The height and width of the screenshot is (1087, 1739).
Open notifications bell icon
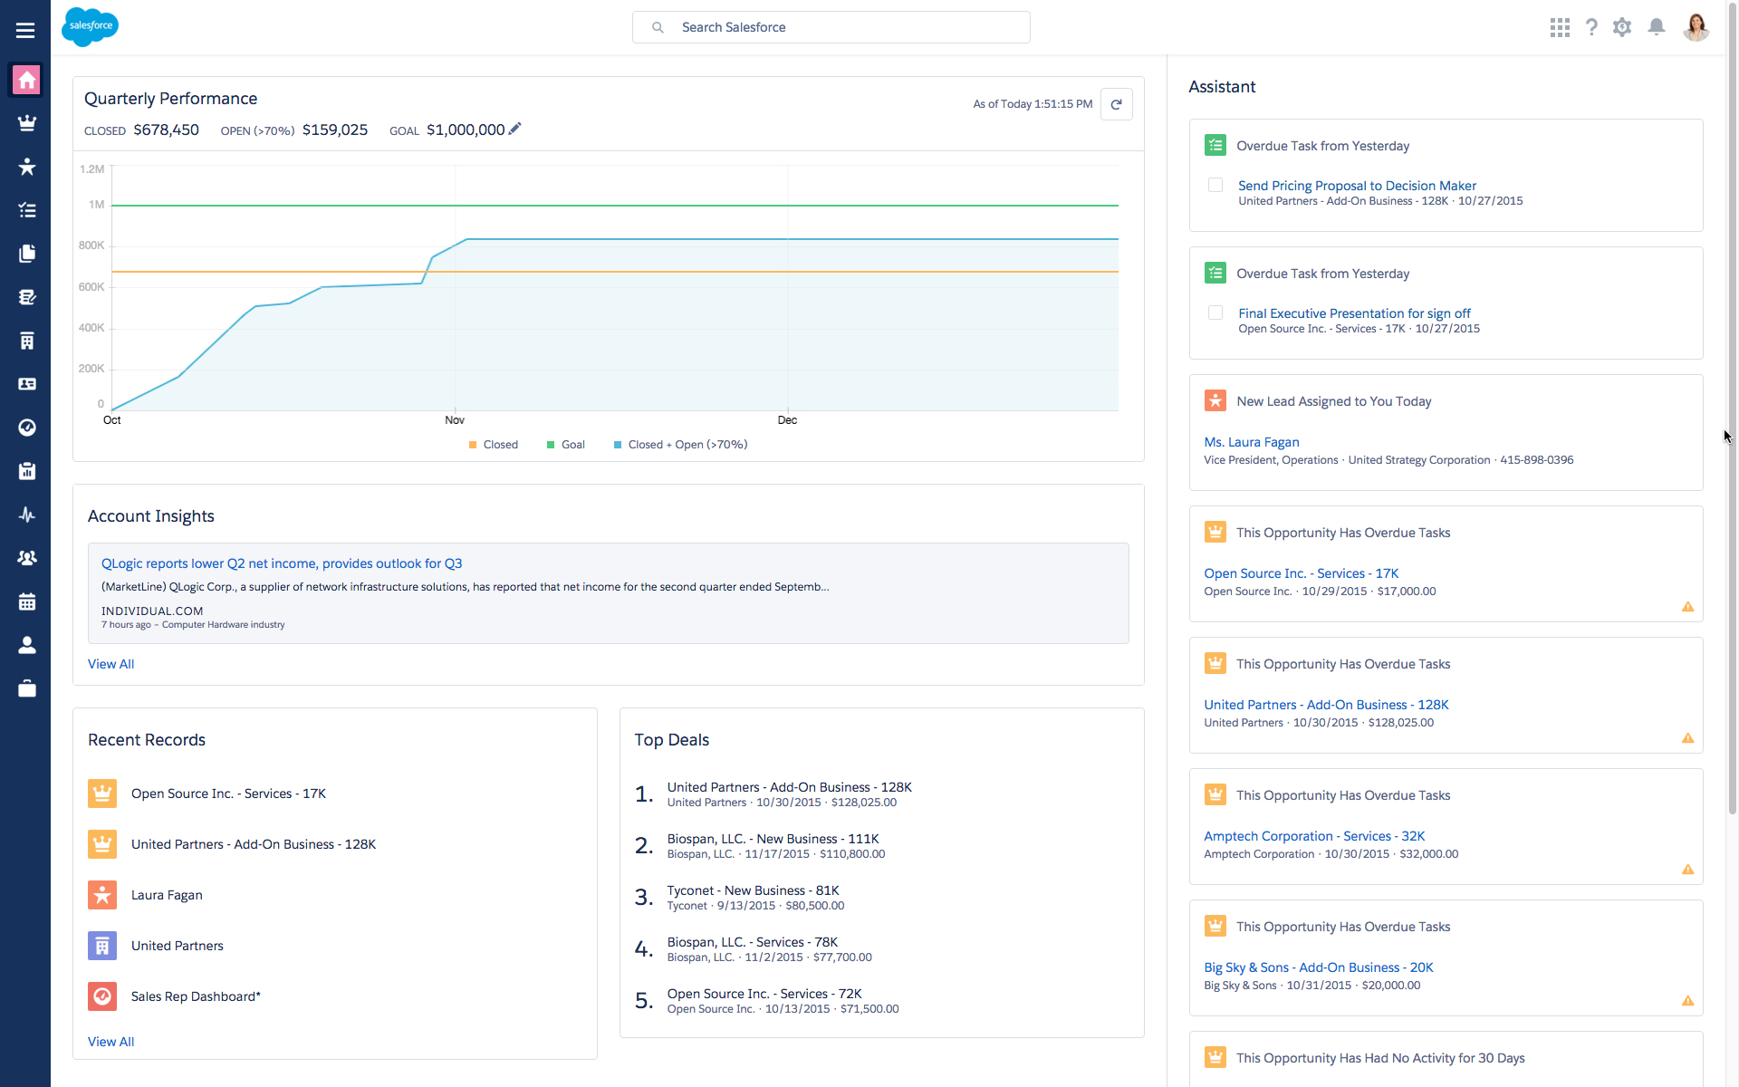[1656, 27]
